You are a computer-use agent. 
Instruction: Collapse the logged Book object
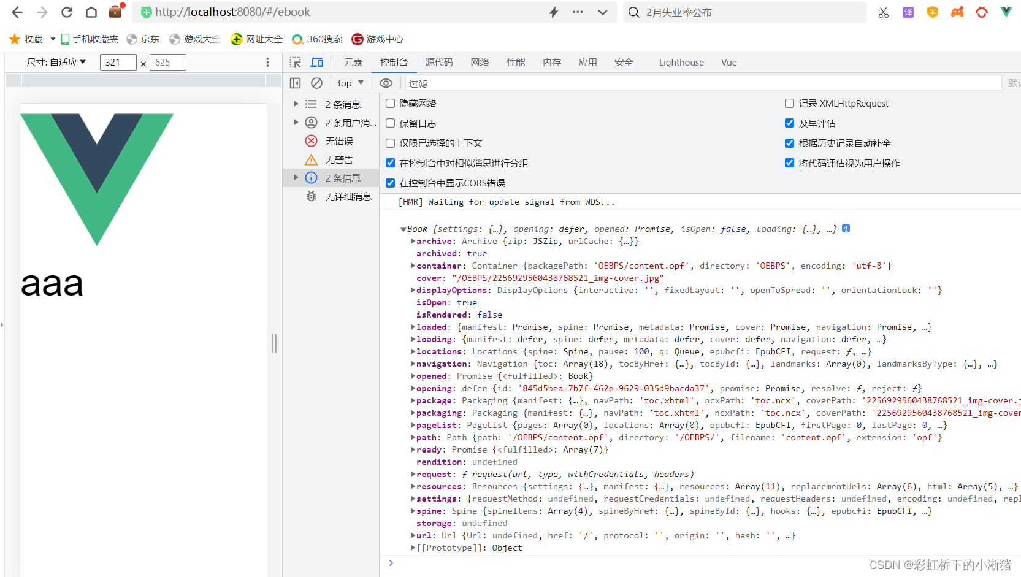(x=403, y=229)
